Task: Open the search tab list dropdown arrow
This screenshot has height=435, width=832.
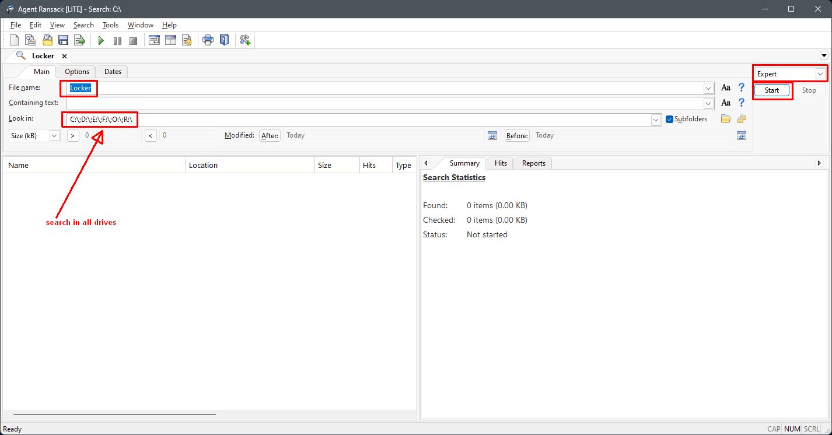Action: tap(824, 55)
